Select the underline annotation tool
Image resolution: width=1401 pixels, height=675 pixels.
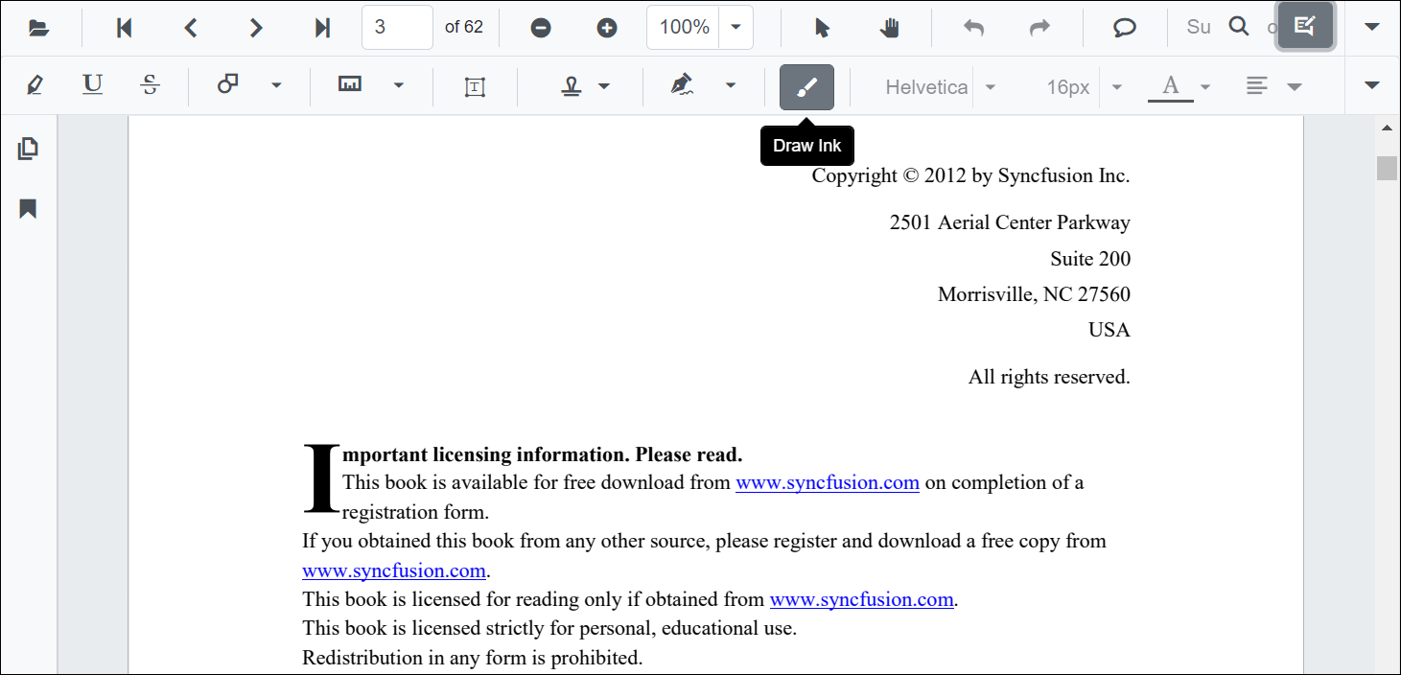point(92,85)
